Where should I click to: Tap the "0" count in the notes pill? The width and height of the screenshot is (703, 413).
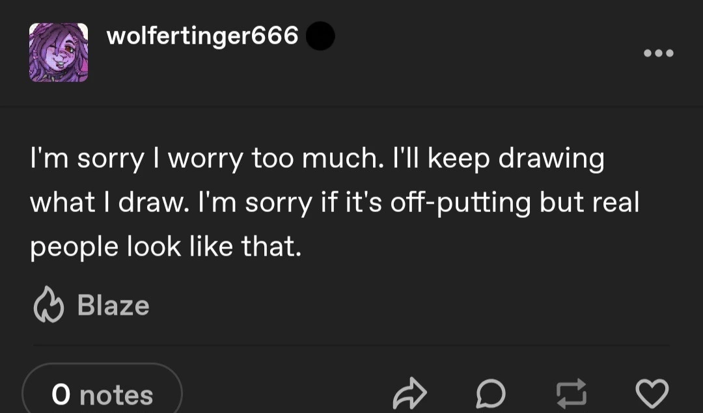click(61, 395)
